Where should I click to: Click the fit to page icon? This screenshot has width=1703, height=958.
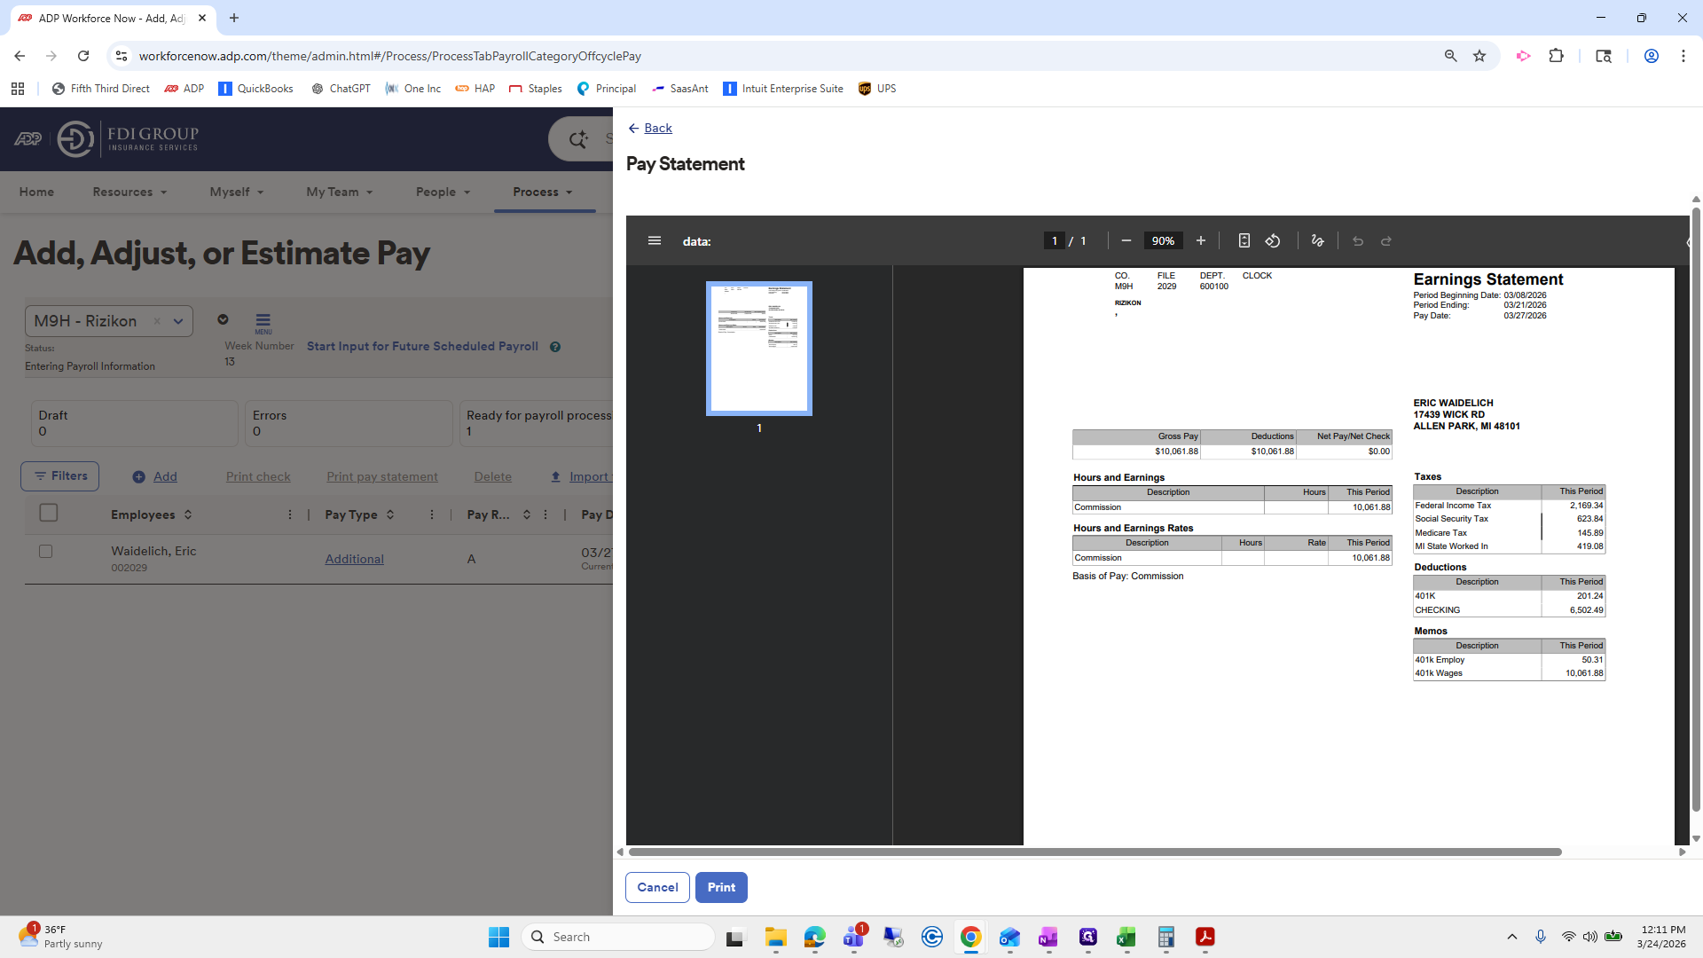[1244, 240]
